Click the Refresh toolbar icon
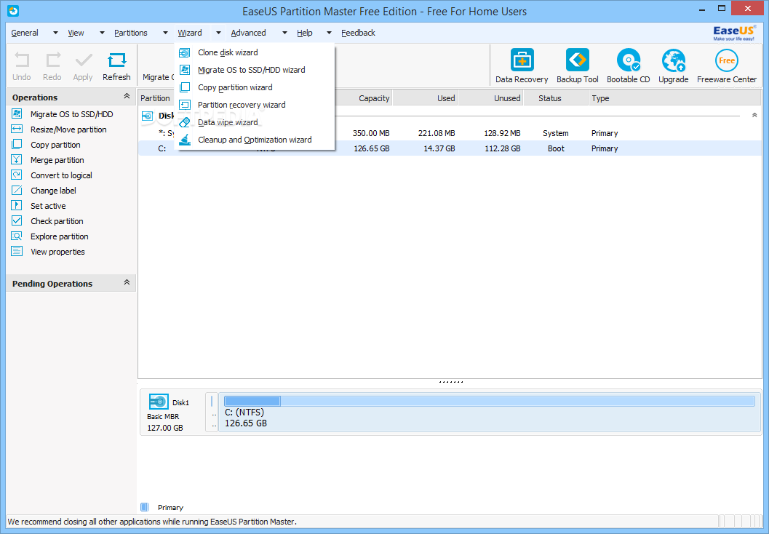This screenshot has height=534, width=769. pos(116,60)
